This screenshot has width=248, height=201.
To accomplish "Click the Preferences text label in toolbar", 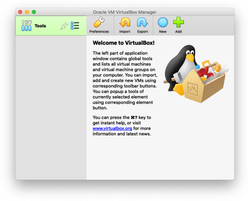I will (99, 32).
